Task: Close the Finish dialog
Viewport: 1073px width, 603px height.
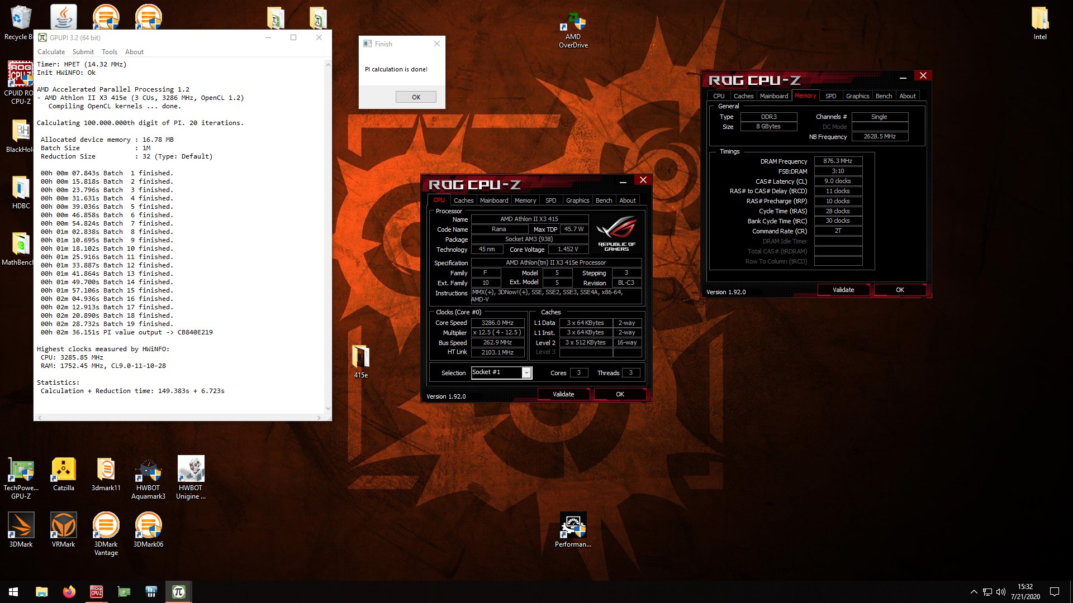Action: coord(437,44)
